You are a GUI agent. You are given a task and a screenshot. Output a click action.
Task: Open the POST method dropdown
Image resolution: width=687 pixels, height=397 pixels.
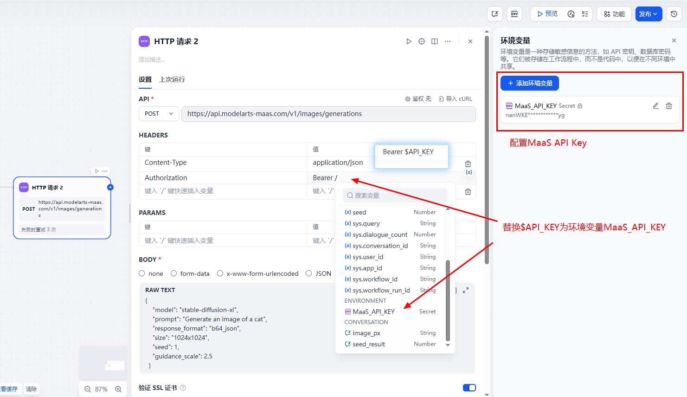(159, 114)
